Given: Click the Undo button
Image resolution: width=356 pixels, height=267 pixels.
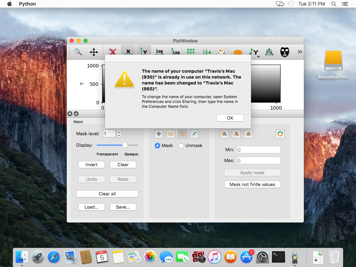Looking at the screenshot, I should coord(91,179).
